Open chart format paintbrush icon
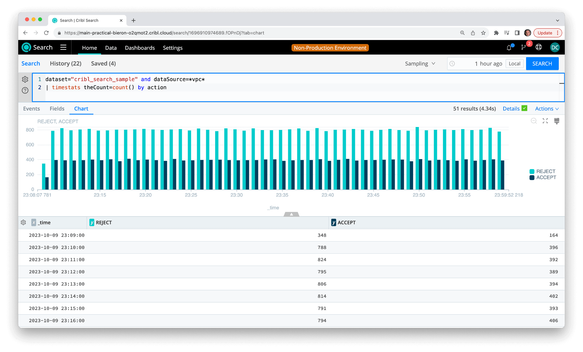This screenshot has width=583, height=352. (x=557, y=121)
